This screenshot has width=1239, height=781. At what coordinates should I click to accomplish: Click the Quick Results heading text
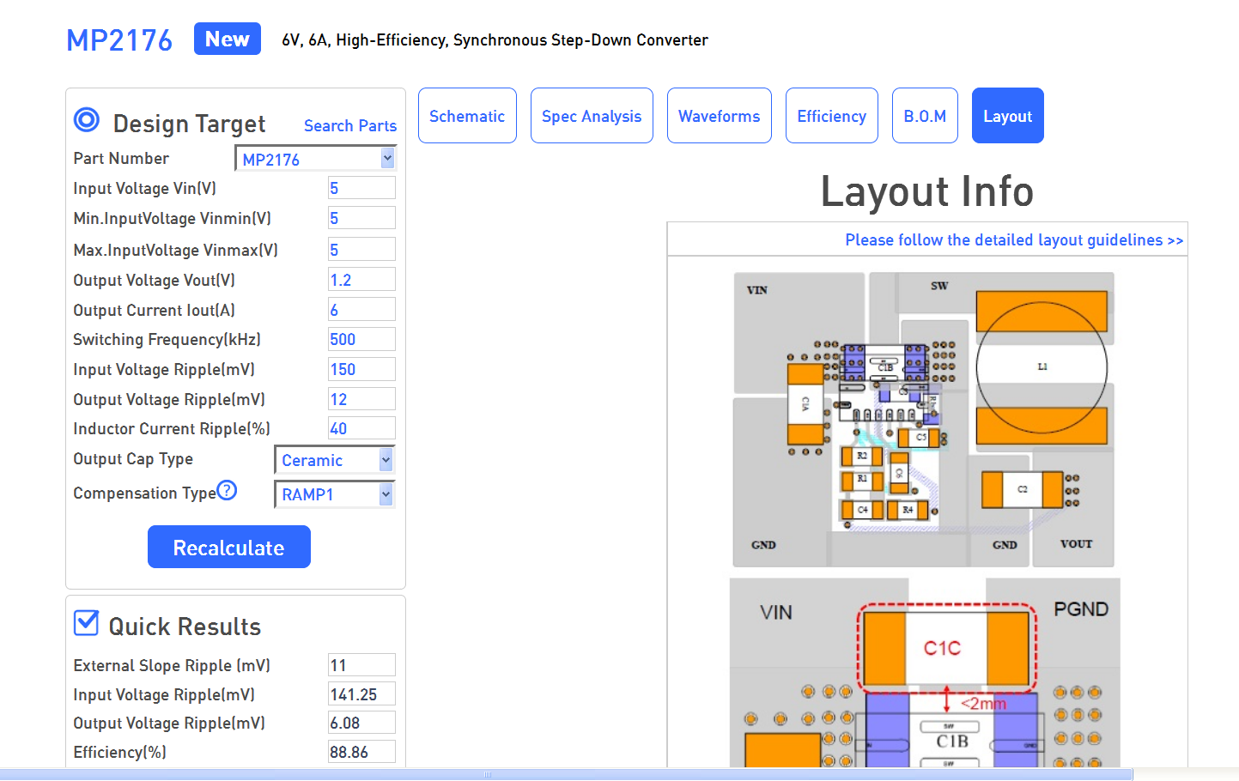pyautogui.click(x=185, y=627)
